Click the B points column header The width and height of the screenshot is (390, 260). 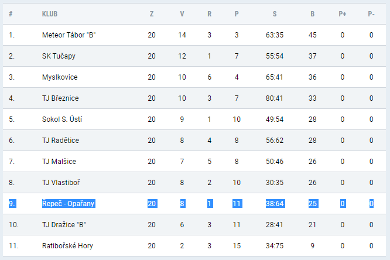click(312, 14)
